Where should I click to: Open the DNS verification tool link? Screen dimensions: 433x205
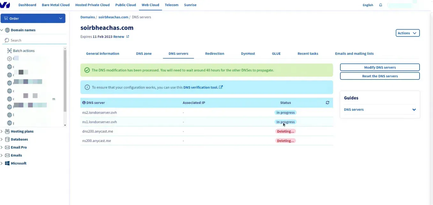click(203, 87)
